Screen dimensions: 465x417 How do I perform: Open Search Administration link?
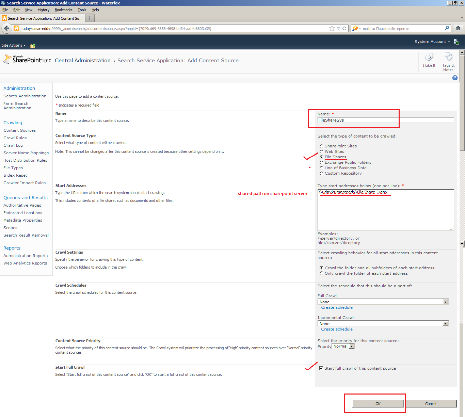pyautogui.click(x=25, y=96)
